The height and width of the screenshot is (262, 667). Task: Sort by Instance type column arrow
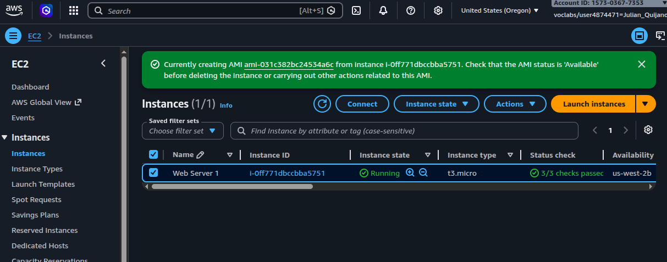510,155
